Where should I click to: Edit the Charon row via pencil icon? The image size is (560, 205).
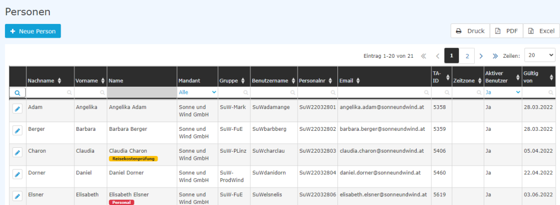coord(17,153)
